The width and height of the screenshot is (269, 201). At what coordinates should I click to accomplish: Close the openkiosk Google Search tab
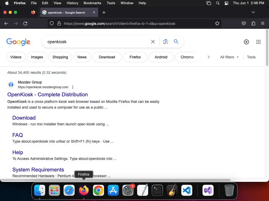94,12
